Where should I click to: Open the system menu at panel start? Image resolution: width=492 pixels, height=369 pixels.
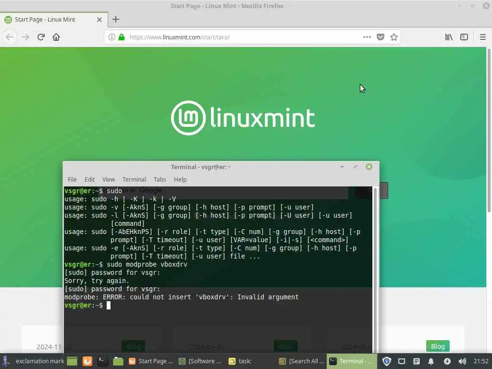click(6, 361)
